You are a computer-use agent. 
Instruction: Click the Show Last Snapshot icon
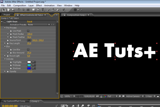101,96
